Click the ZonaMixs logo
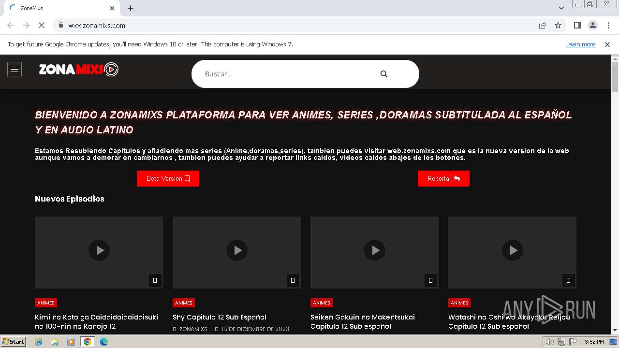Viewport: 619px width, 348px height. (x=78, y=70)
